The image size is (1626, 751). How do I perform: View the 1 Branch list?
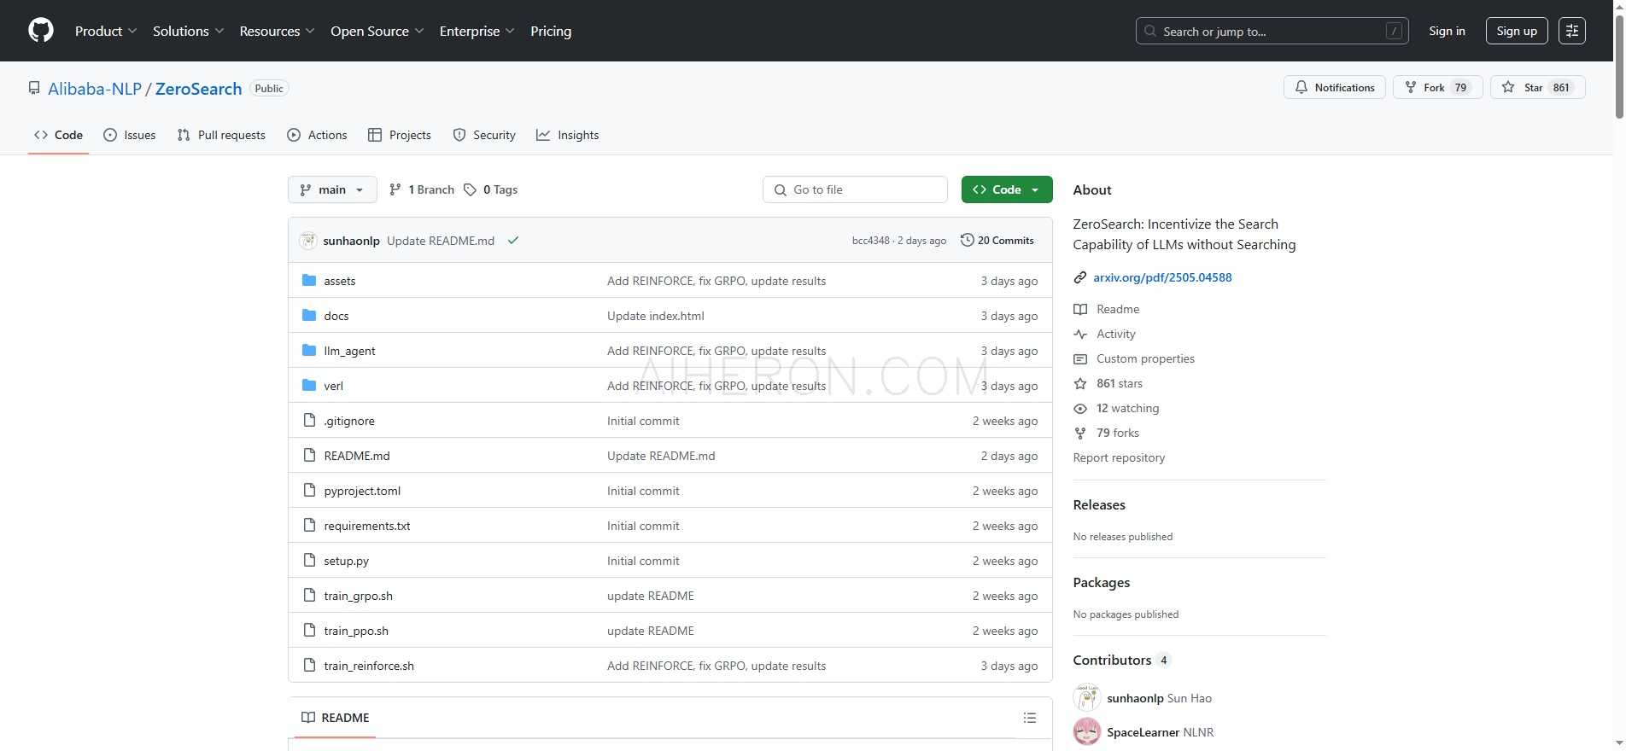point(422,189)
